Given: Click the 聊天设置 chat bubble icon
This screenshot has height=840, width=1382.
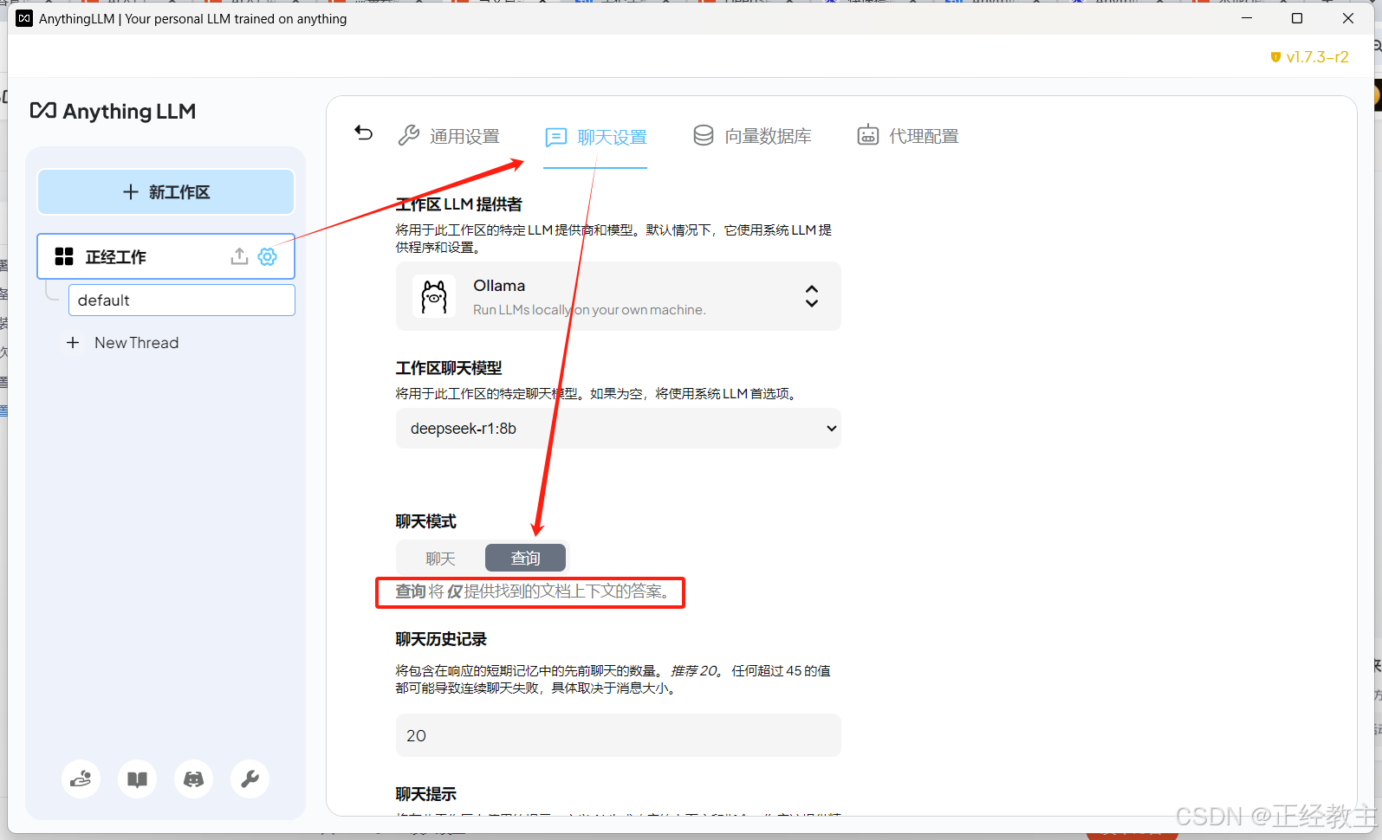Looking at the screenshot, I should point(555,137).
